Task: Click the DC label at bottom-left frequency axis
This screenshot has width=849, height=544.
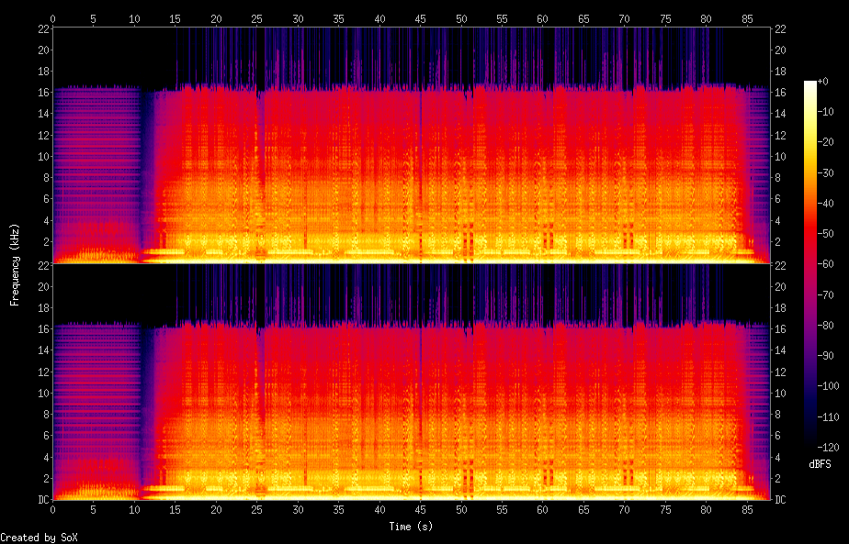Action: 41,500
